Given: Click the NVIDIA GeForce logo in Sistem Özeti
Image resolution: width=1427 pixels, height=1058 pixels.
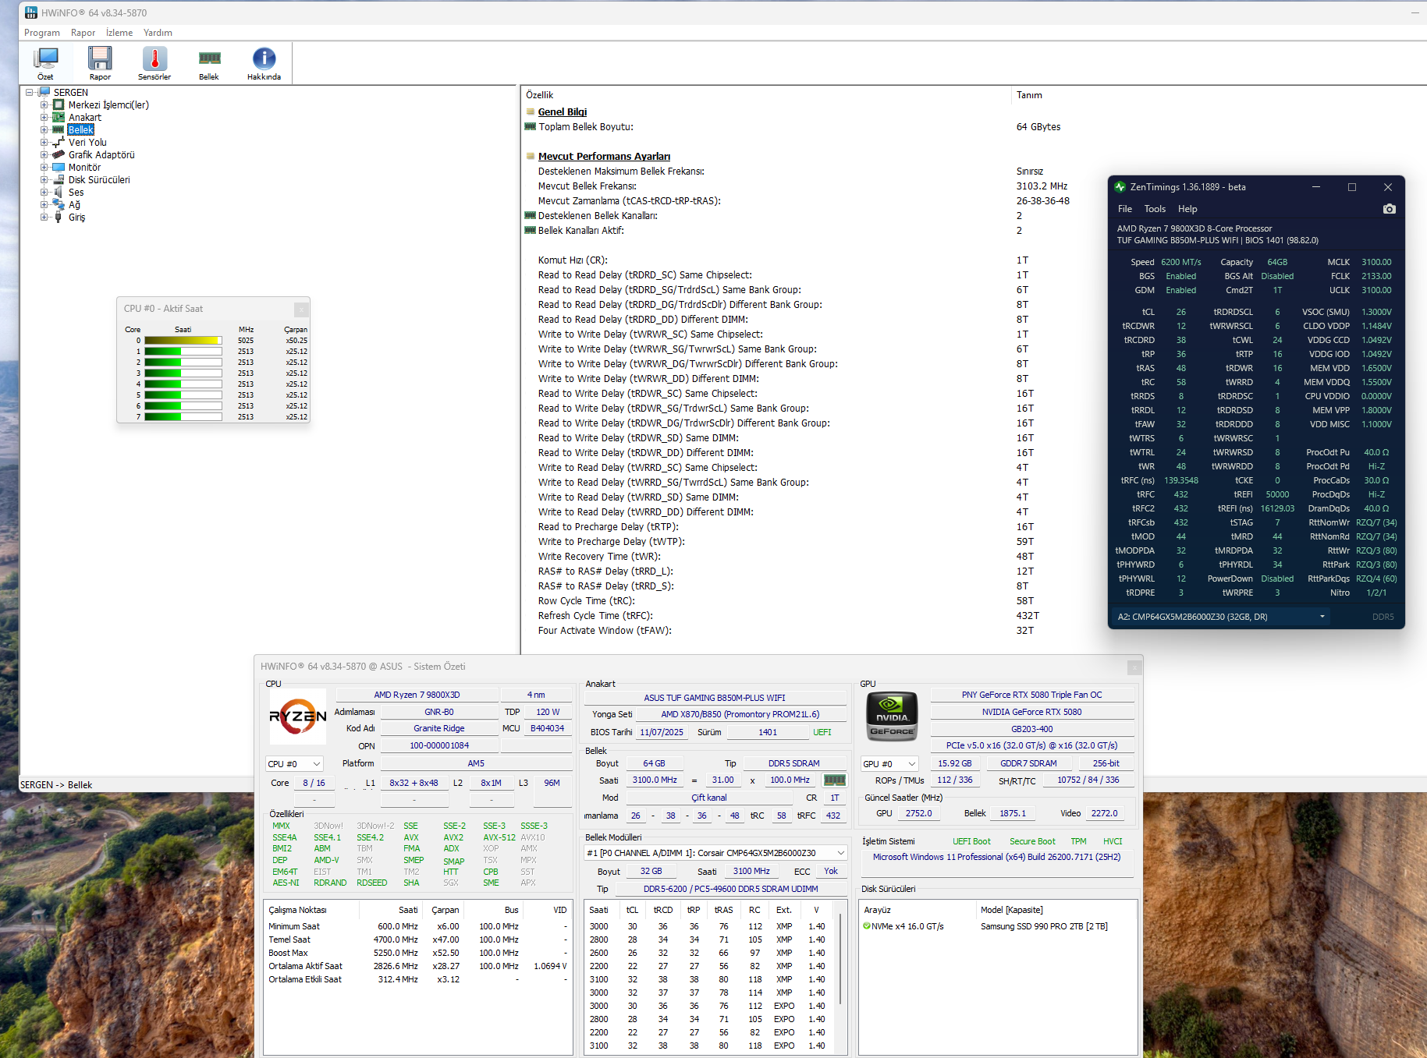Looking at the screenshot, I should tap(892, 717).
